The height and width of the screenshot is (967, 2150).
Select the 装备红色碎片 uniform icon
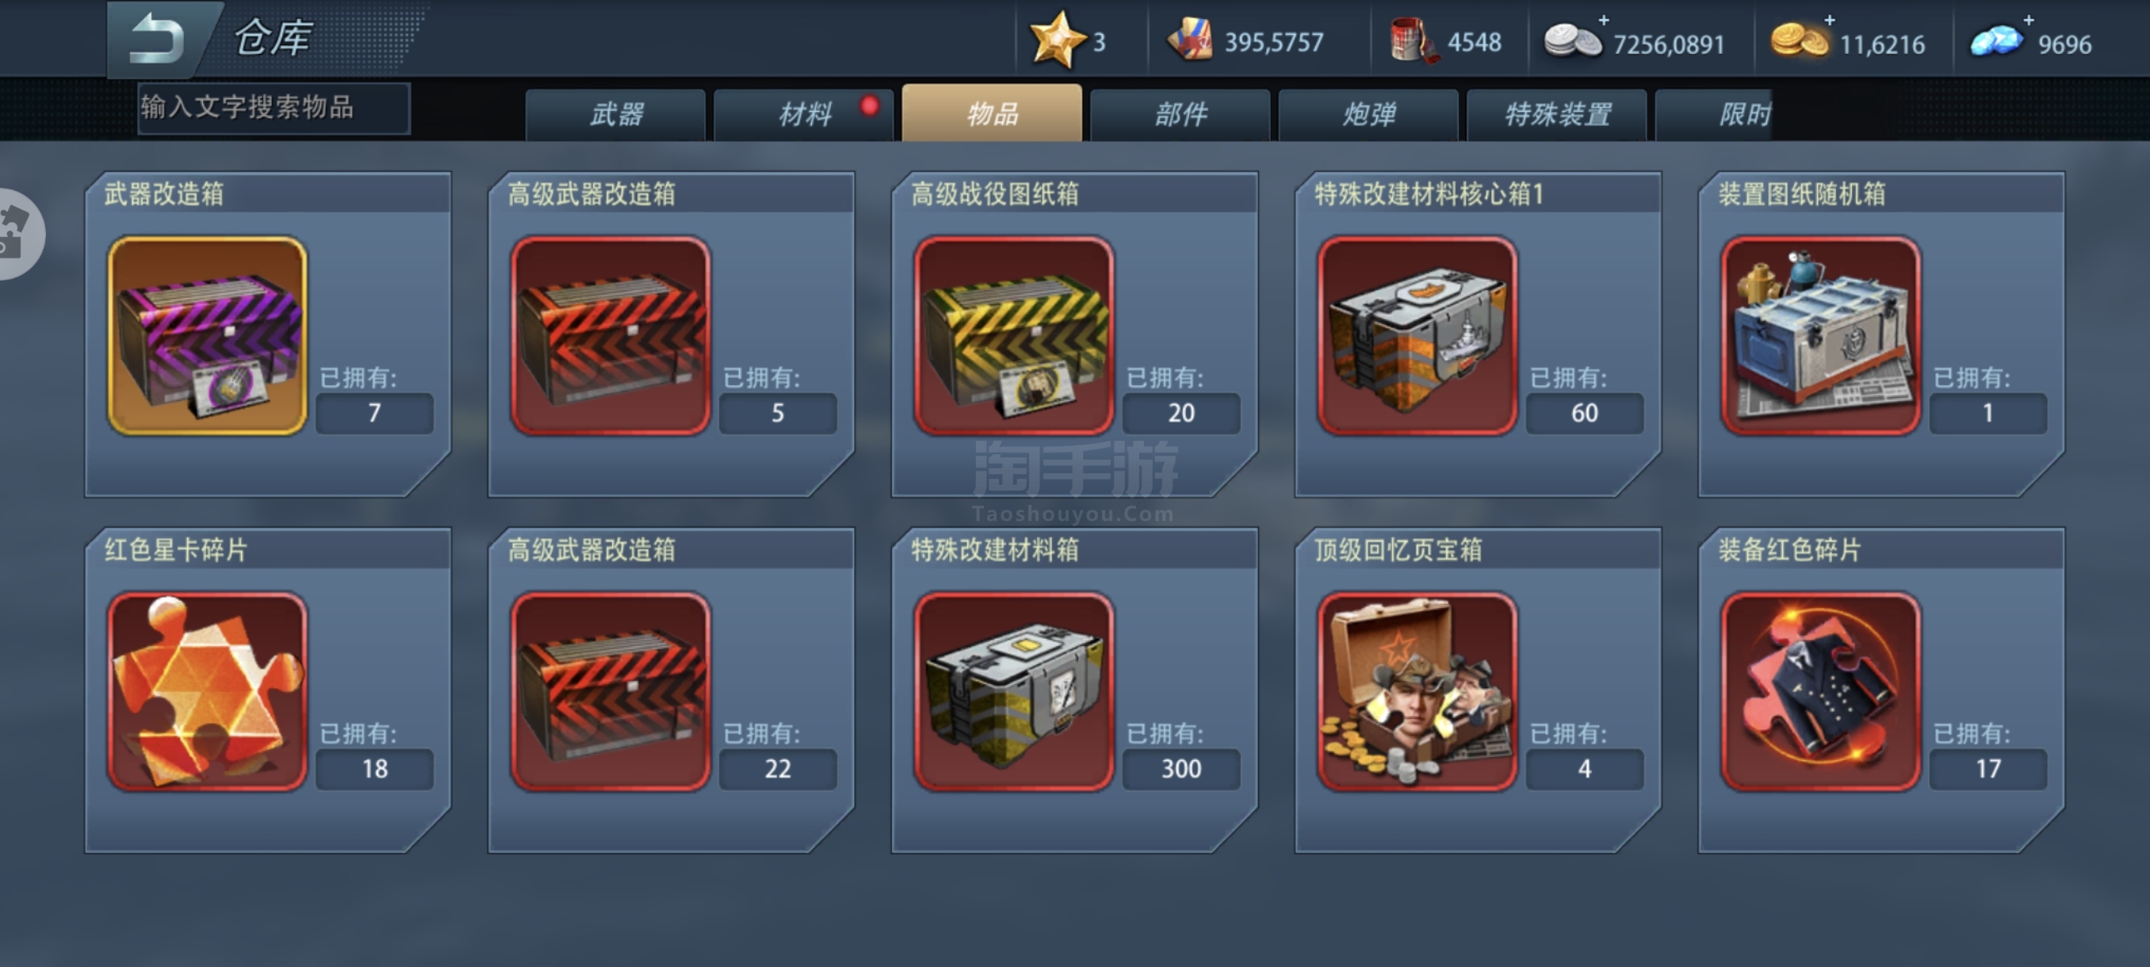pyautogui.click(x=1821, y=692)
